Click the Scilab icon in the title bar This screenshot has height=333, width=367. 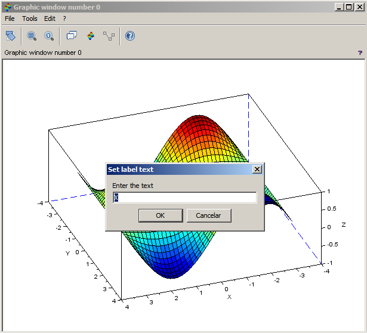pyautogui.click(x=7, y=7)
